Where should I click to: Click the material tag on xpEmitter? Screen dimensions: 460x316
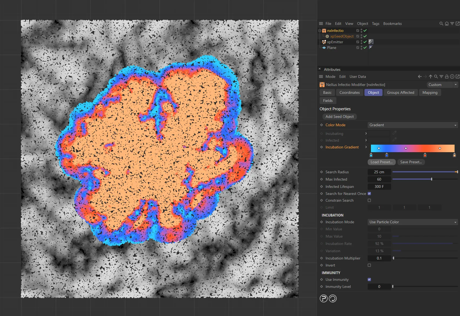click(371, 42)
